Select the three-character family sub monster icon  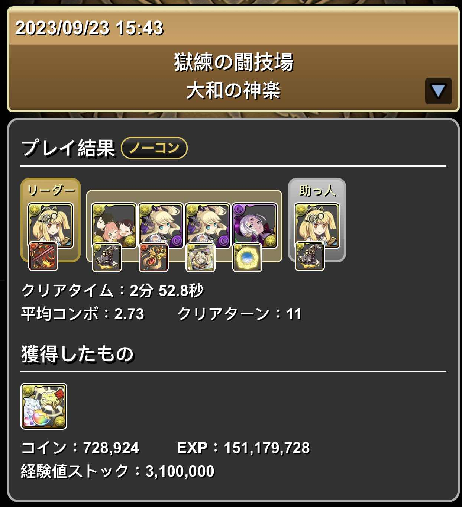[114, 225]
